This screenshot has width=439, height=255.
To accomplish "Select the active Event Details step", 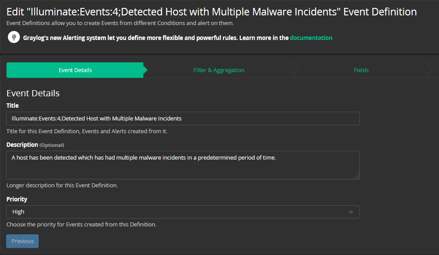I will pyautogui.click(x=75, y=70).
